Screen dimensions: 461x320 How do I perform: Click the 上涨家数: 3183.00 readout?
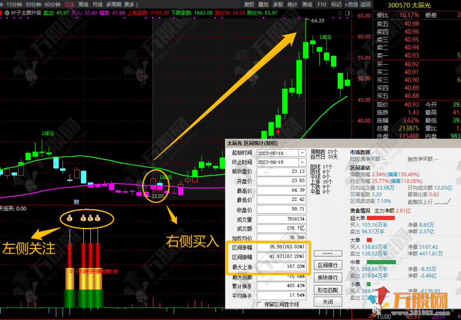pyautogui.click(x=149, y=13)
